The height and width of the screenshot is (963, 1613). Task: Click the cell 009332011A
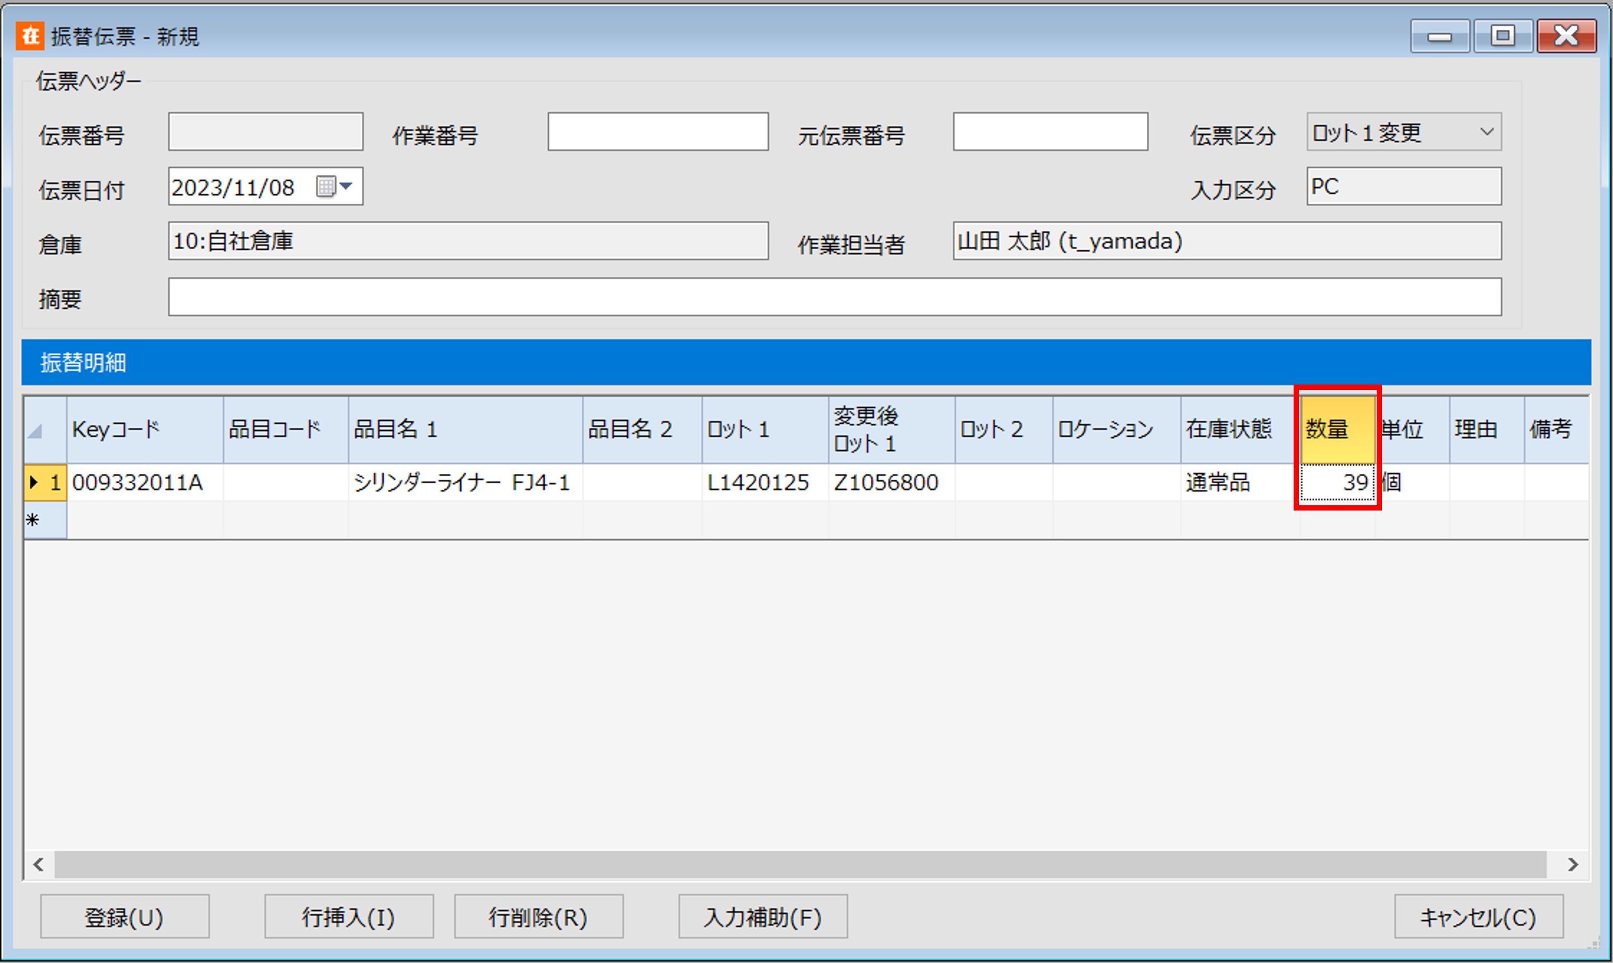coord(145,482)
